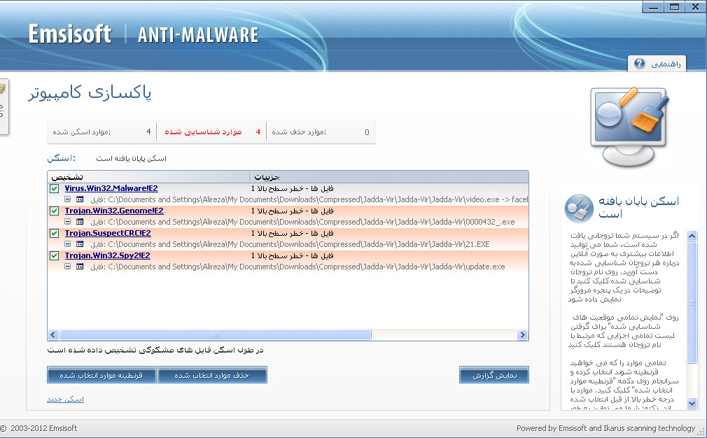Click the large cleaning monitor icon
Screen dimensions: 707x438
[629, 127]
